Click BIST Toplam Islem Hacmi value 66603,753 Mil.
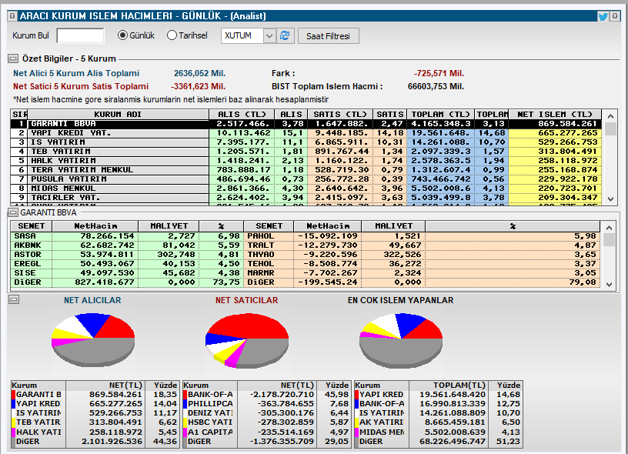628x454 pixels. 436,86
